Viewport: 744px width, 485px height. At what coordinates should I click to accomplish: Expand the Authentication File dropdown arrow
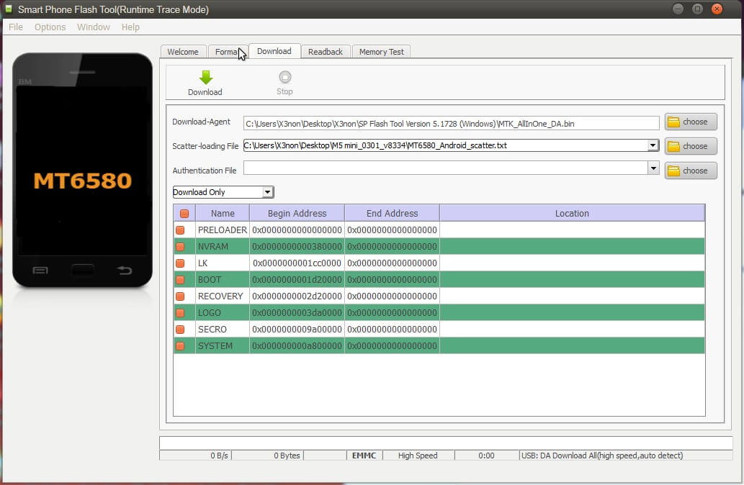coord(653,168)
